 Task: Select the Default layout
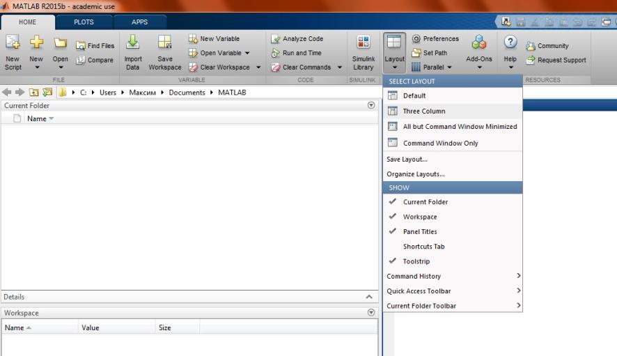point(453,95)
